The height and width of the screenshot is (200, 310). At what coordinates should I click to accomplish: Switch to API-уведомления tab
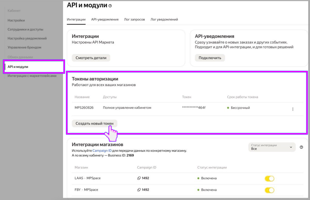point(105,19)
